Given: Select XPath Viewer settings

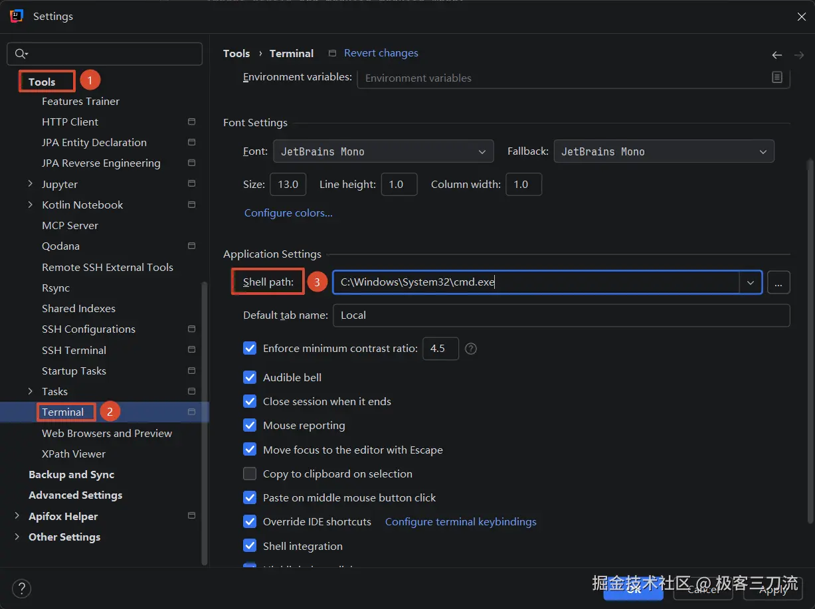Looking at the screenshot, I should pos(74,454).
